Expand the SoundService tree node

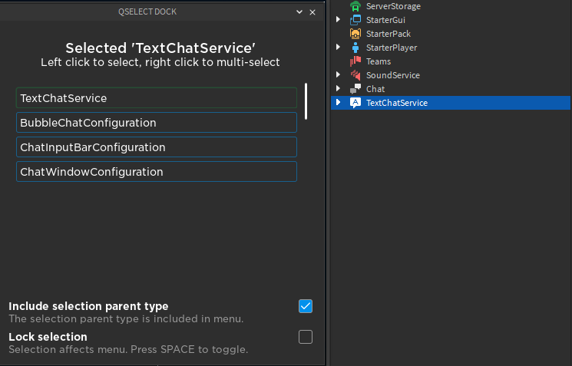(338, 75)
